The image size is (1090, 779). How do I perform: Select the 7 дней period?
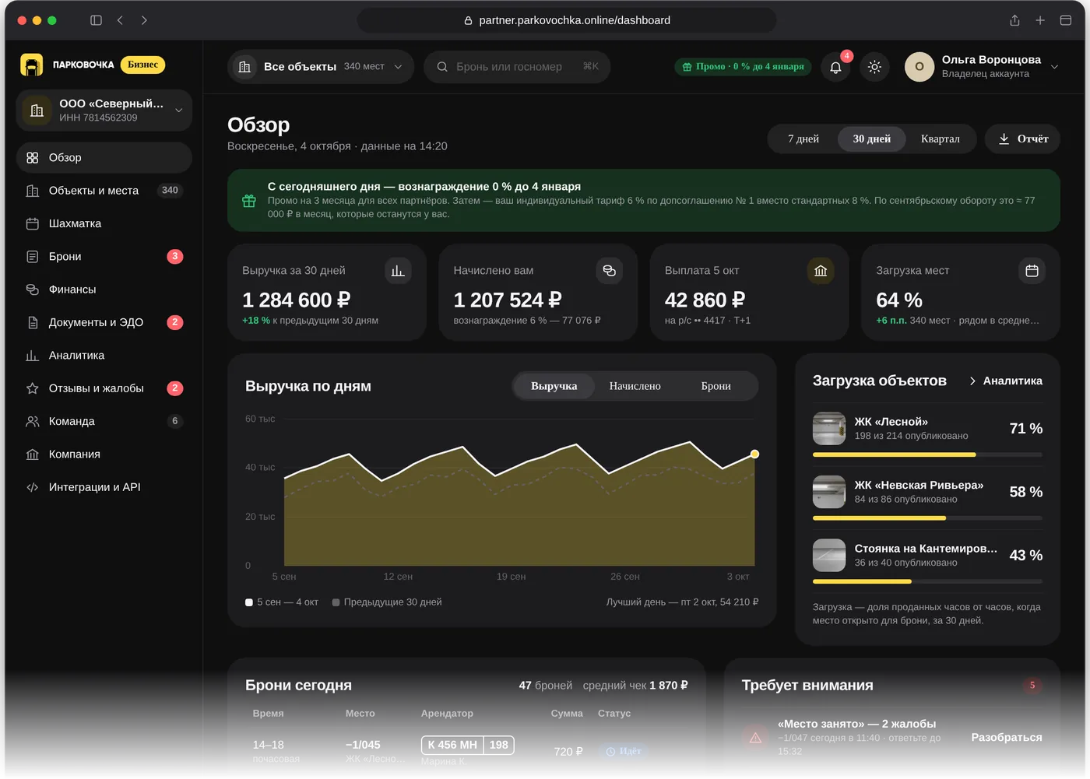point(803,139)
